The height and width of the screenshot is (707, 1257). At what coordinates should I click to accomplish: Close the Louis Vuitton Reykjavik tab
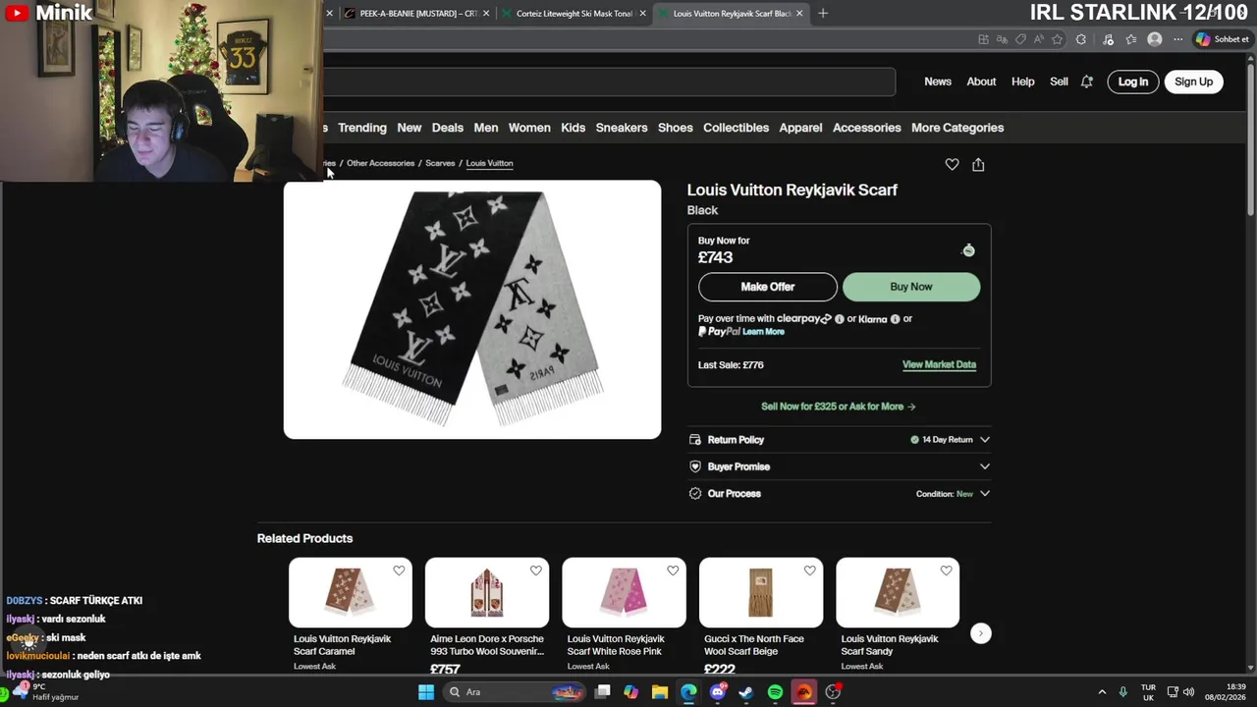point(799,14)
